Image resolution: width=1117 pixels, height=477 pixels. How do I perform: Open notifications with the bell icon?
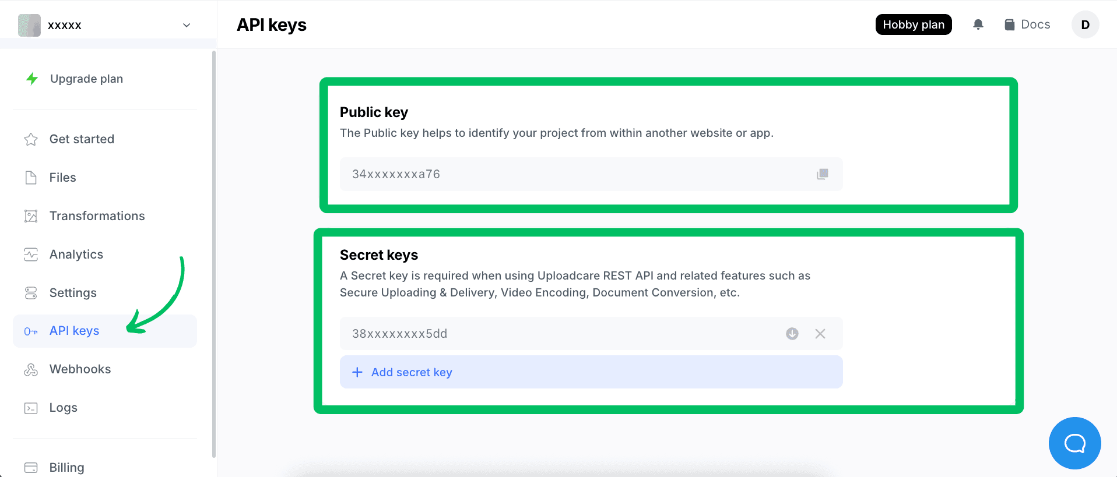point(978,24)
